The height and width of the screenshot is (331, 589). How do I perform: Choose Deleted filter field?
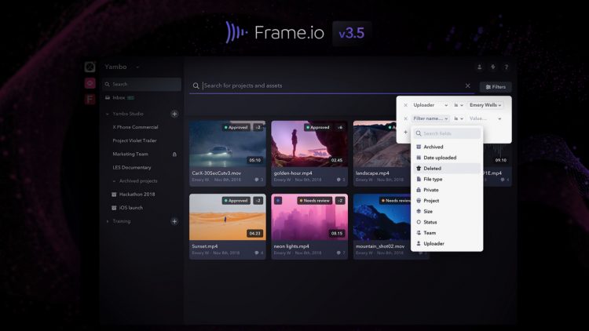(x=447, y=169)
